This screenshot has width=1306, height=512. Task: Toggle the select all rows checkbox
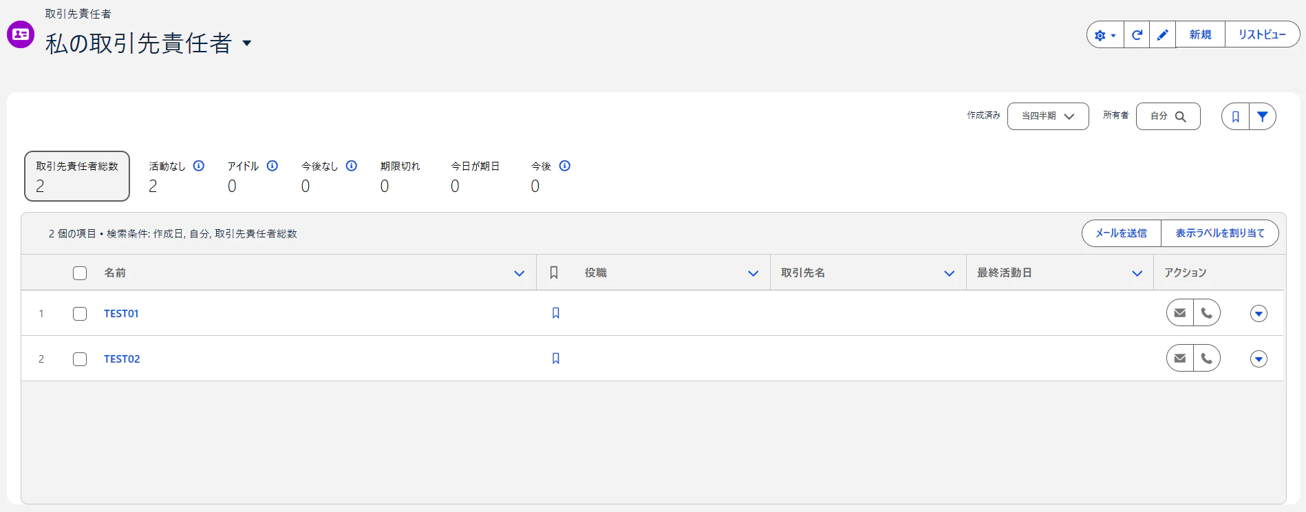tap(80, 273)
